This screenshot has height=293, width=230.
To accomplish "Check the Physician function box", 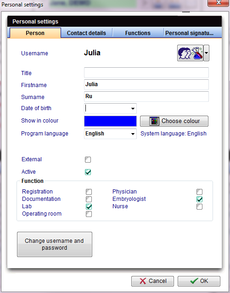I will tap(199, 192).
